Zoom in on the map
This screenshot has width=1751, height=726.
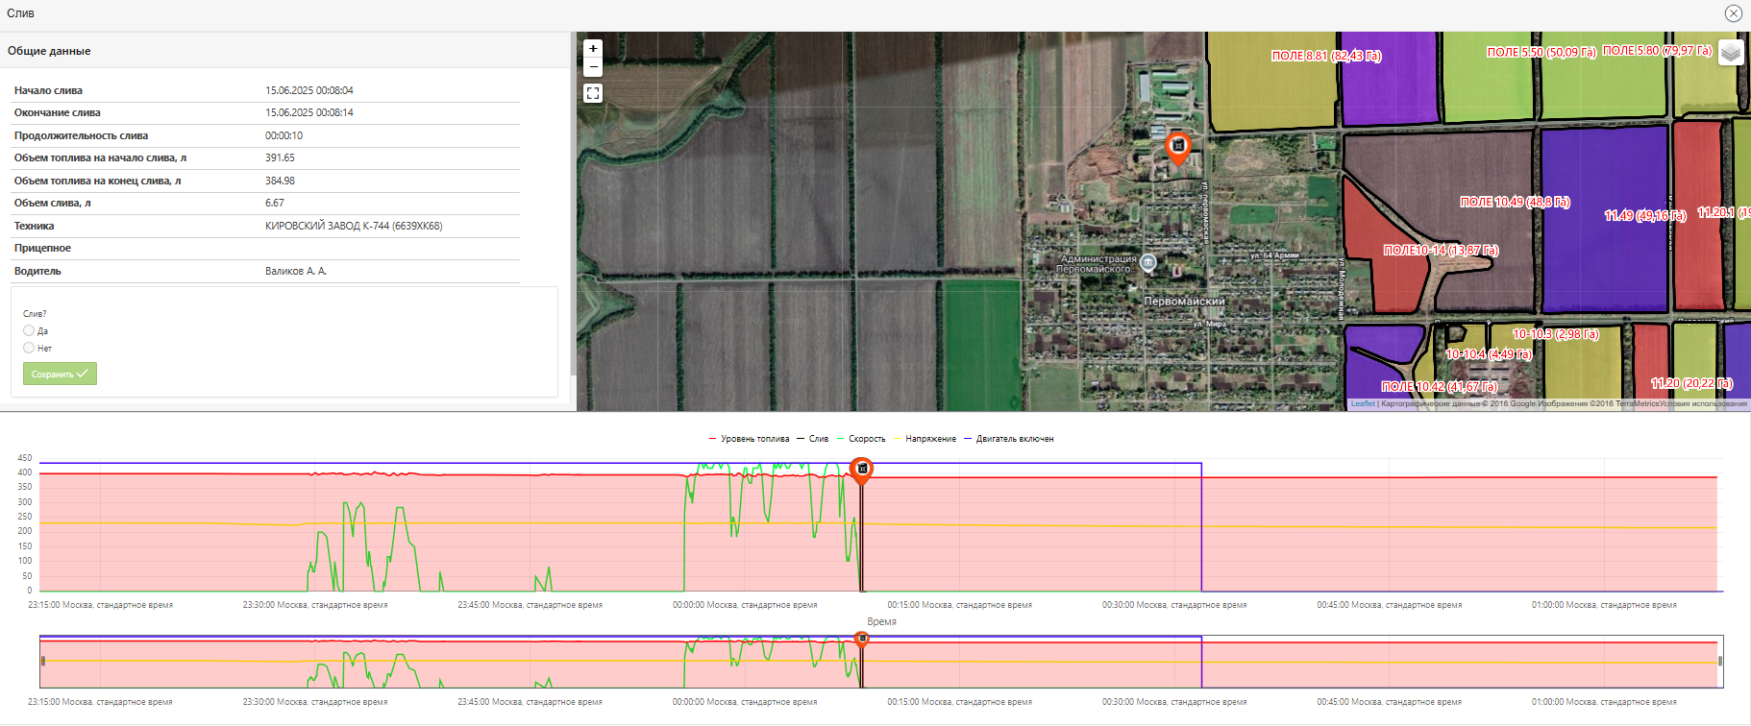pyautogui.click(x=593, y=48)
